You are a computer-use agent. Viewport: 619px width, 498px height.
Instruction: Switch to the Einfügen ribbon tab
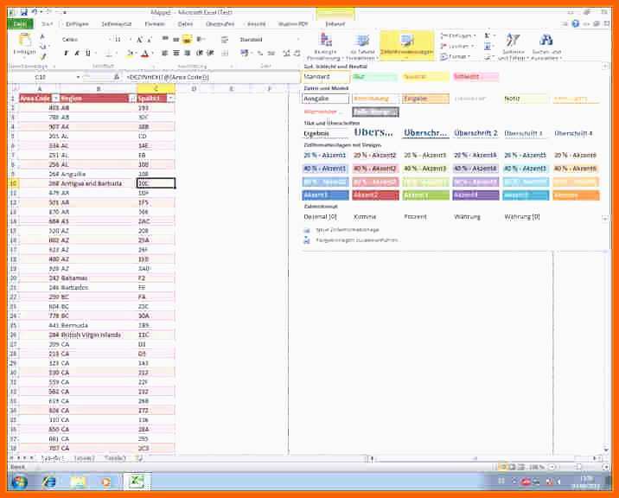[x=77, y=24]
